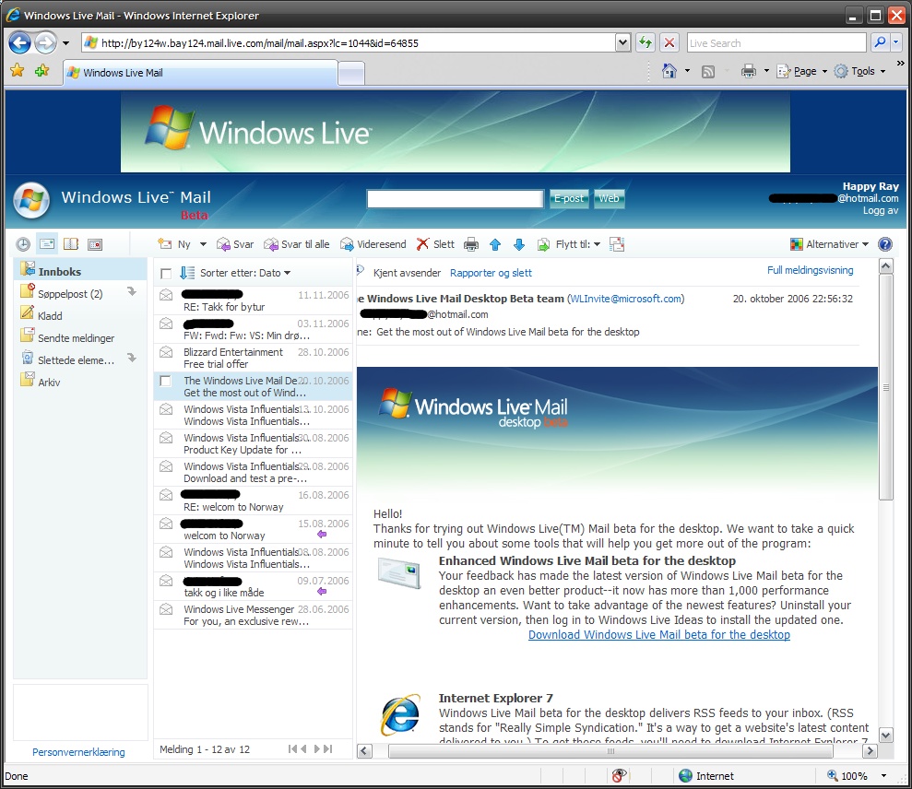Open the Page menu
This screenshot has height=789, width=912.
point(802,71)
